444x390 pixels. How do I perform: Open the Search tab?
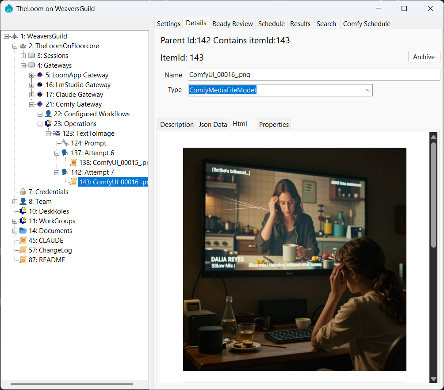[326, 24]
